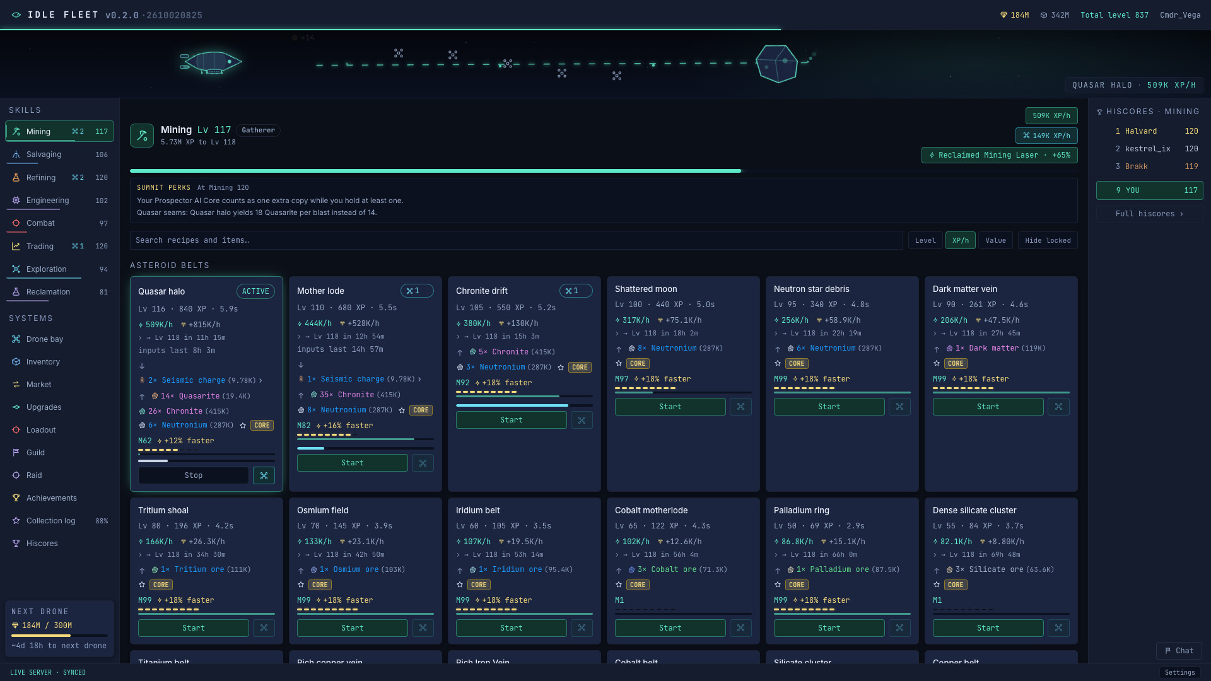Open the Drone bay system page
Screen dimensions: 1211x681
coord(59,339)
